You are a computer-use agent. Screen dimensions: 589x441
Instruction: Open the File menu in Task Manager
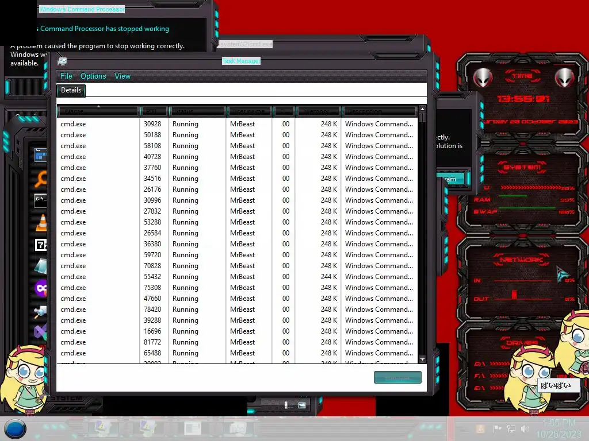[x=66, y=76]
